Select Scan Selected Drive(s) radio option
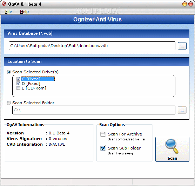 point(9,72)
